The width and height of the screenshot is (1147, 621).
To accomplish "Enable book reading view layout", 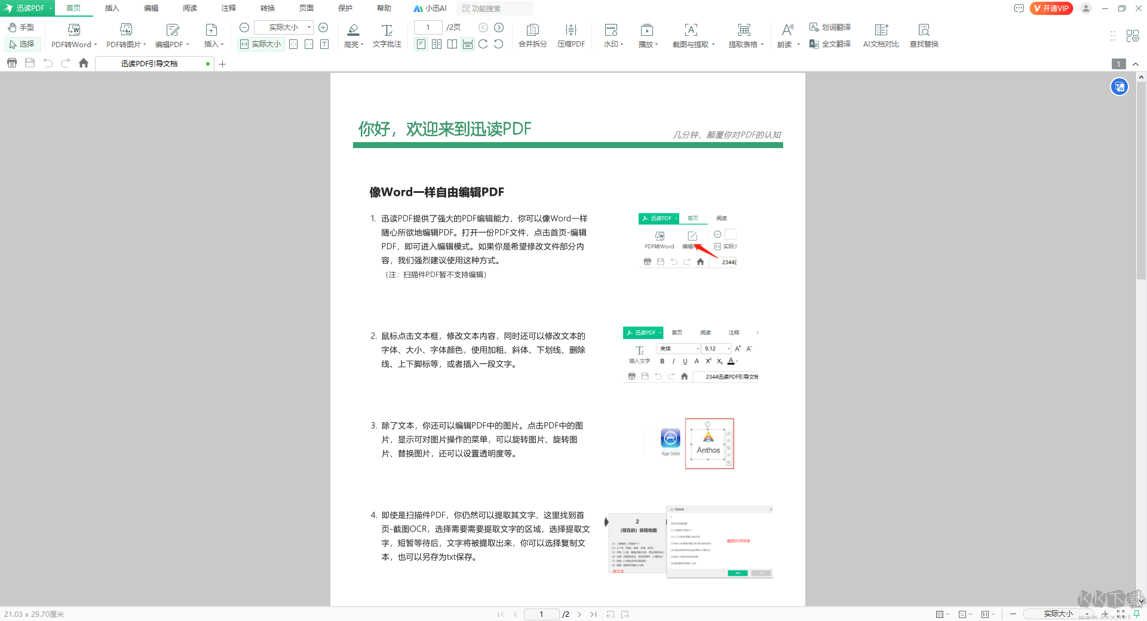I will pos(452,44).
